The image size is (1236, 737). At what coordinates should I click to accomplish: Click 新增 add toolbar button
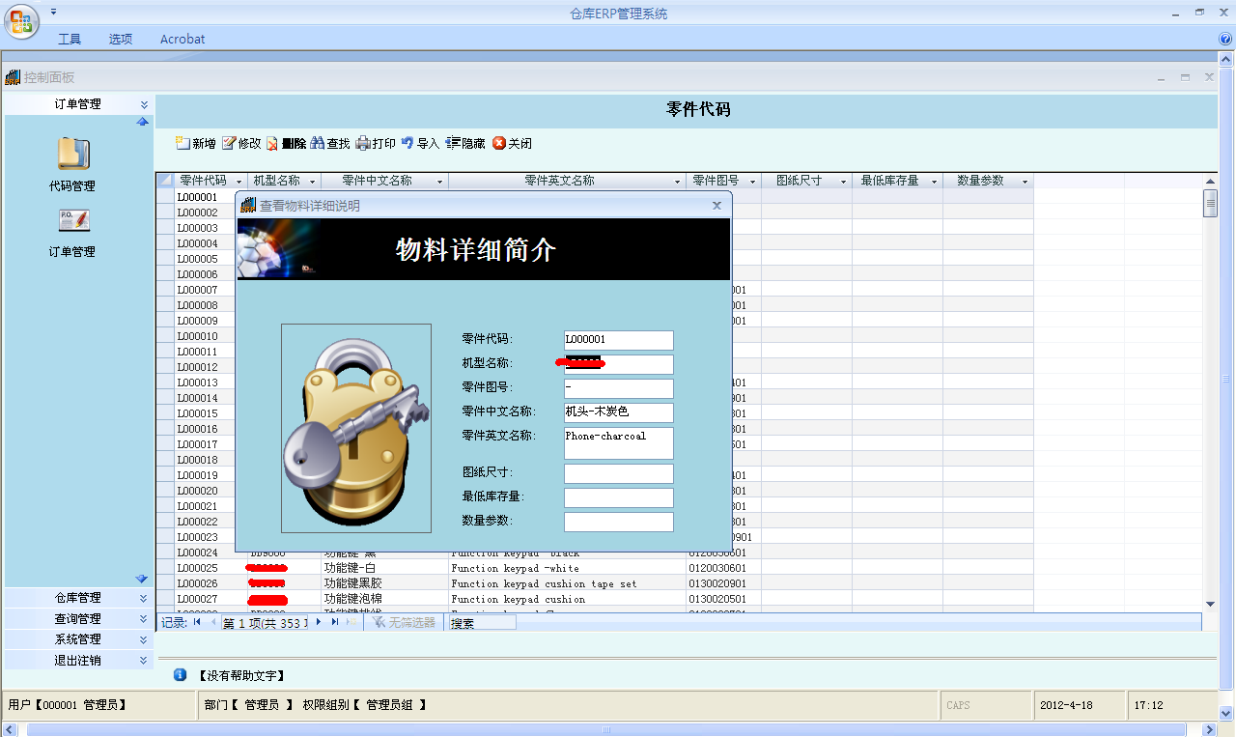click(x=196, y=143)
